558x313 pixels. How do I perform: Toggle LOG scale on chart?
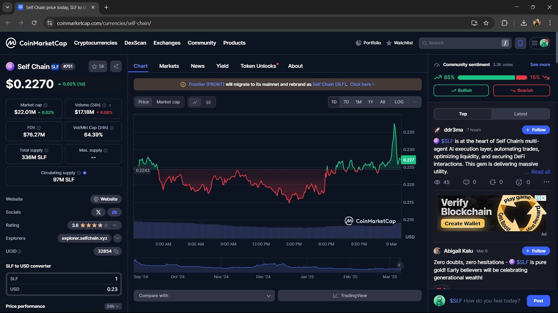click(x=399, y=102)
